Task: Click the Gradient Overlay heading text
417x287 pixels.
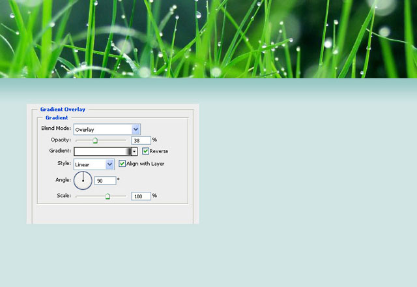Action: (x=63, y=110)
